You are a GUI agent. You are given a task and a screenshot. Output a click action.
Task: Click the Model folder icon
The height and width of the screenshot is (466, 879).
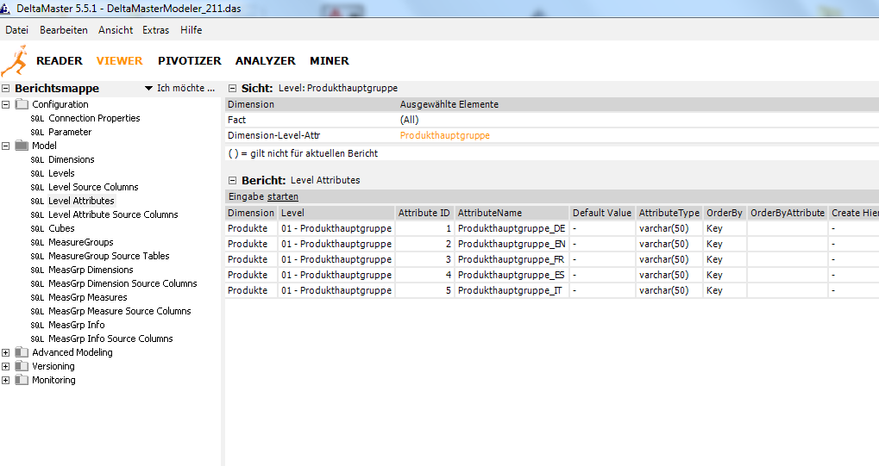(22, 146)
